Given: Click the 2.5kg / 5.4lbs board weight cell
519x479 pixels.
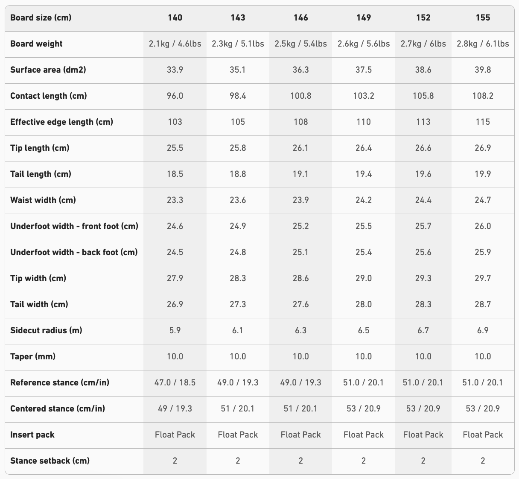Looking at the screenshot, I should click(x=300, y=44).
